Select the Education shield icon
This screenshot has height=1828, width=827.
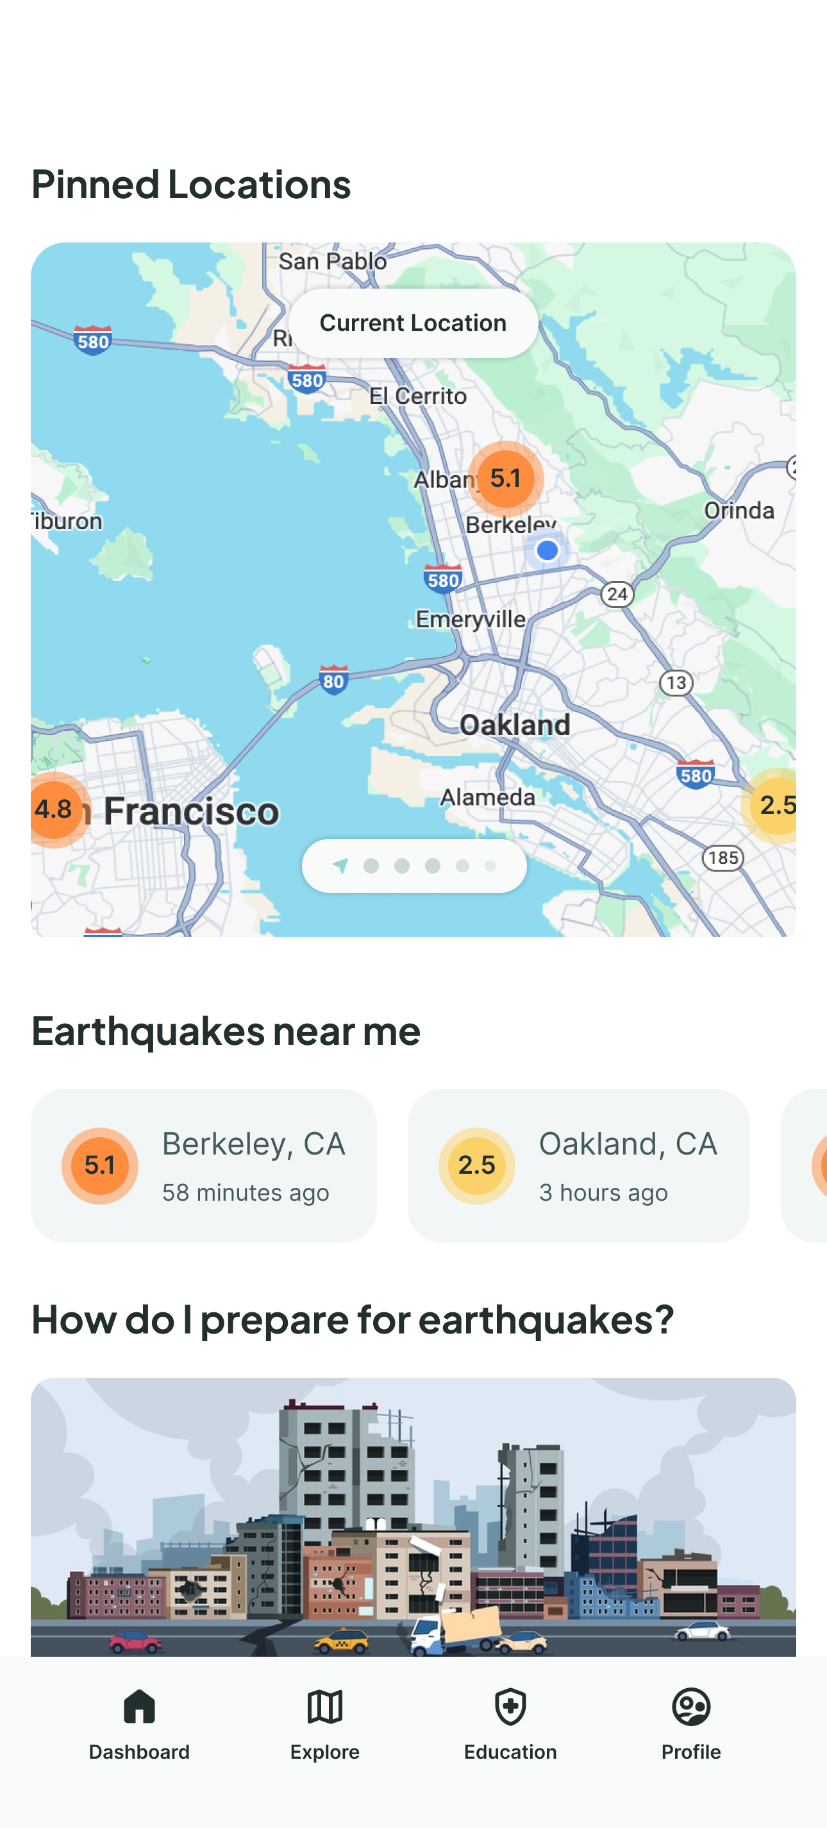point(510,1707)
